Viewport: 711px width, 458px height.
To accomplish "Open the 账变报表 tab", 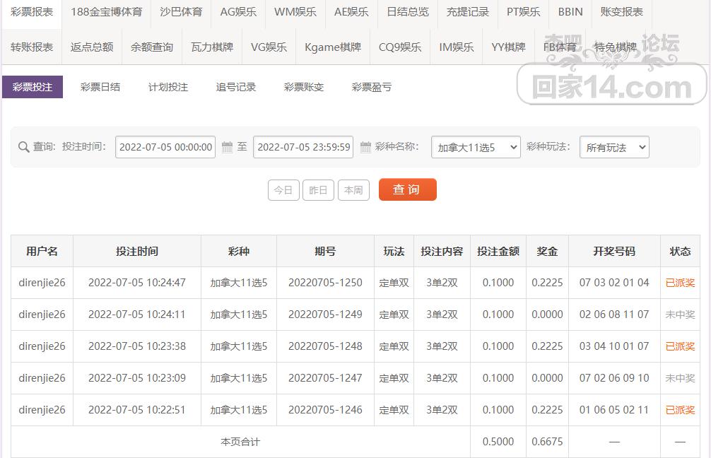I will pyautogui.click(x=621, y=12).
